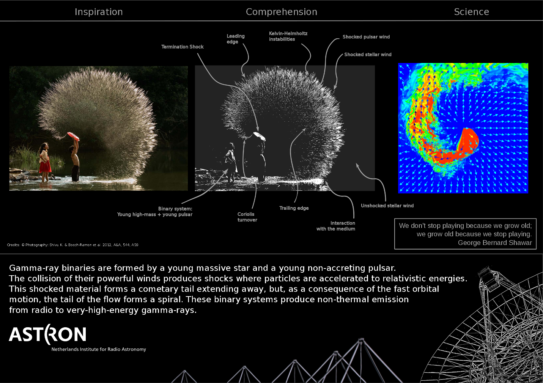Click the George Bernard Shaw quote box

(465, 234)
